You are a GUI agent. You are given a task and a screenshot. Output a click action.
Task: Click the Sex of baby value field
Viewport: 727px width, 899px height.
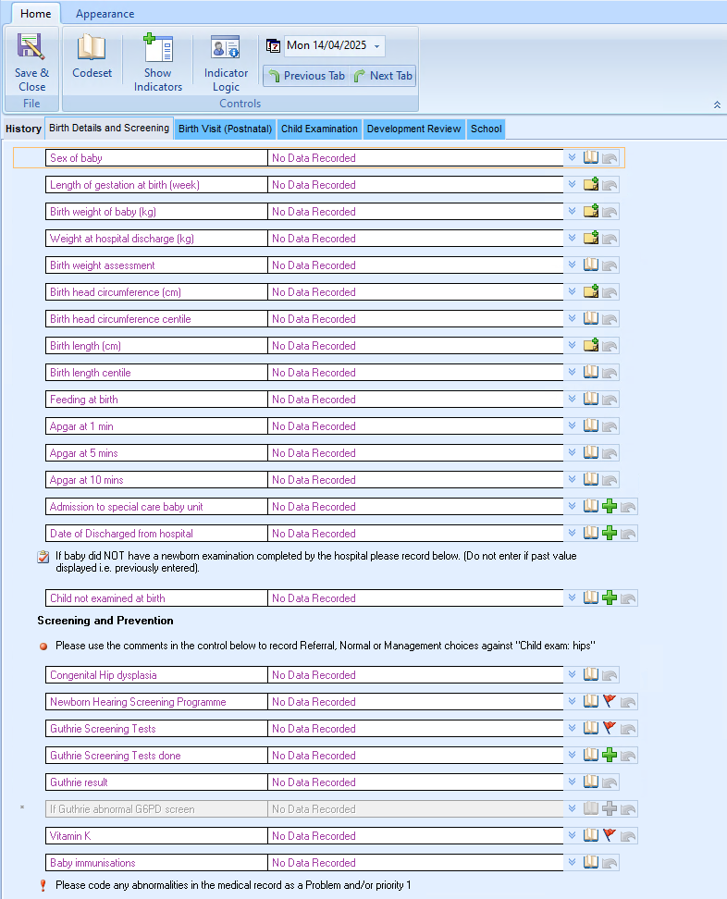415,157
